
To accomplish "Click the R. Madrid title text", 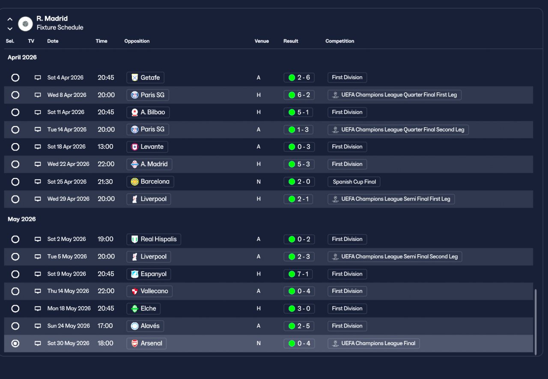I will coord(52,18).
